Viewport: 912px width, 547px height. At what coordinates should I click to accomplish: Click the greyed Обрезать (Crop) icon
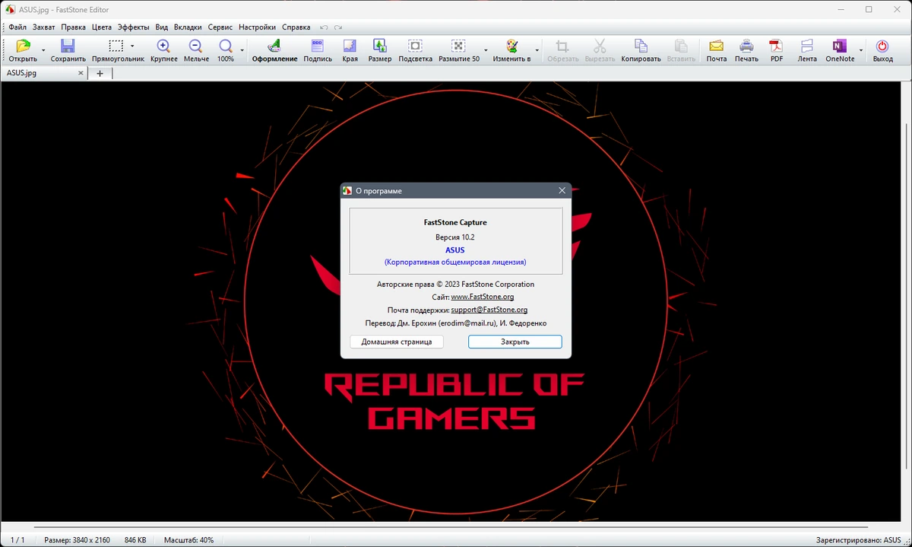tap(562, 46)
